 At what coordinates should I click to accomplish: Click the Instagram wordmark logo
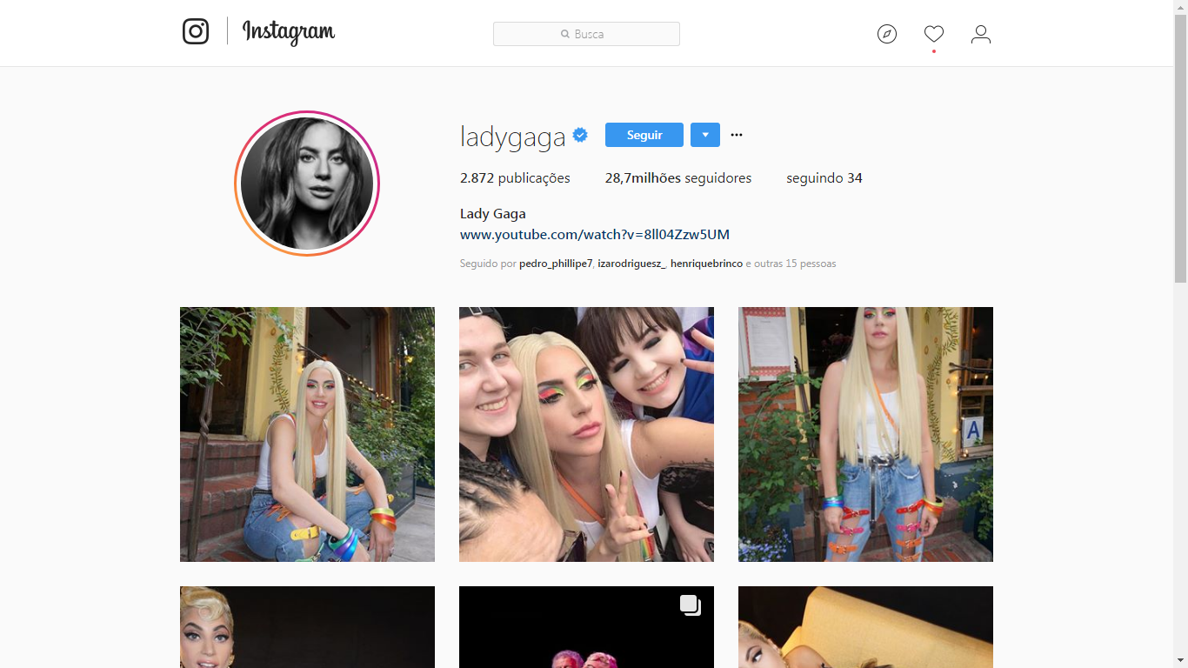[289, 32]
